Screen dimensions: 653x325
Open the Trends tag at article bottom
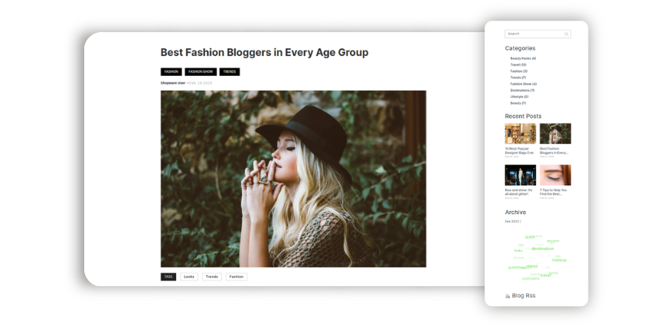[x=212, y=277]
